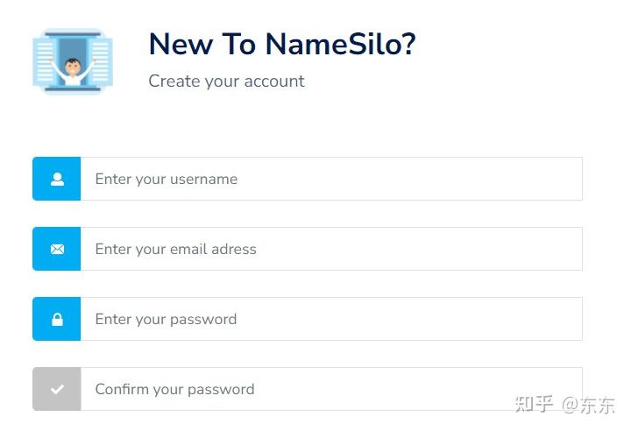Click the "Confirm your password" placeholder text
This screenshot has width=631, height=431.
(174, 389)
